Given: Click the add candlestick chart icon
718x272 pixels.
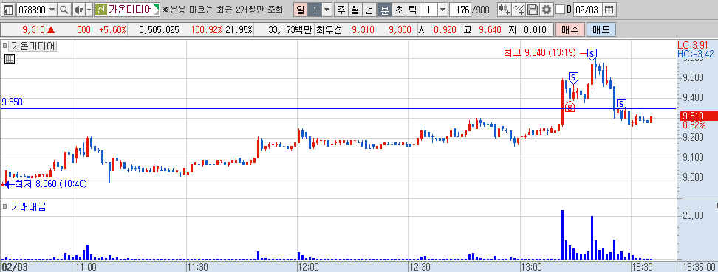Looking at the screenshot, I should click(505, 9).
